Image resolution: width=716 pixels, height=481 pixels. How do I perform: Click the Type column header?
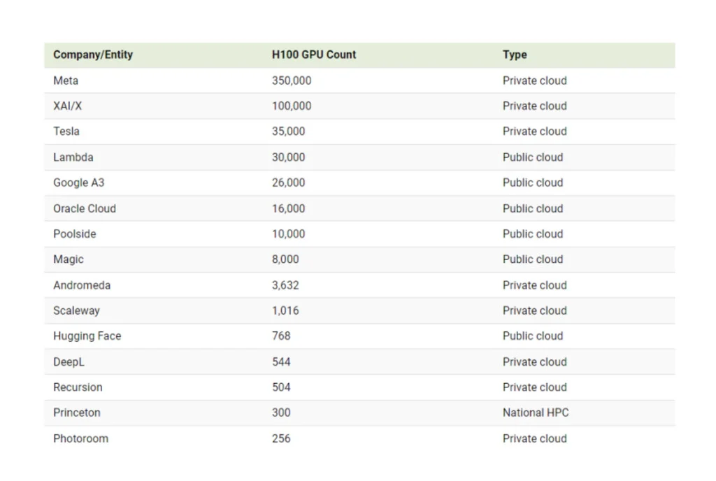[x=515, y=55]
